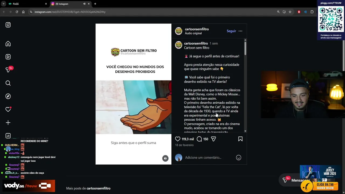
Task: Click the Click on the banner below ad
Action: (x=320, y=186)
